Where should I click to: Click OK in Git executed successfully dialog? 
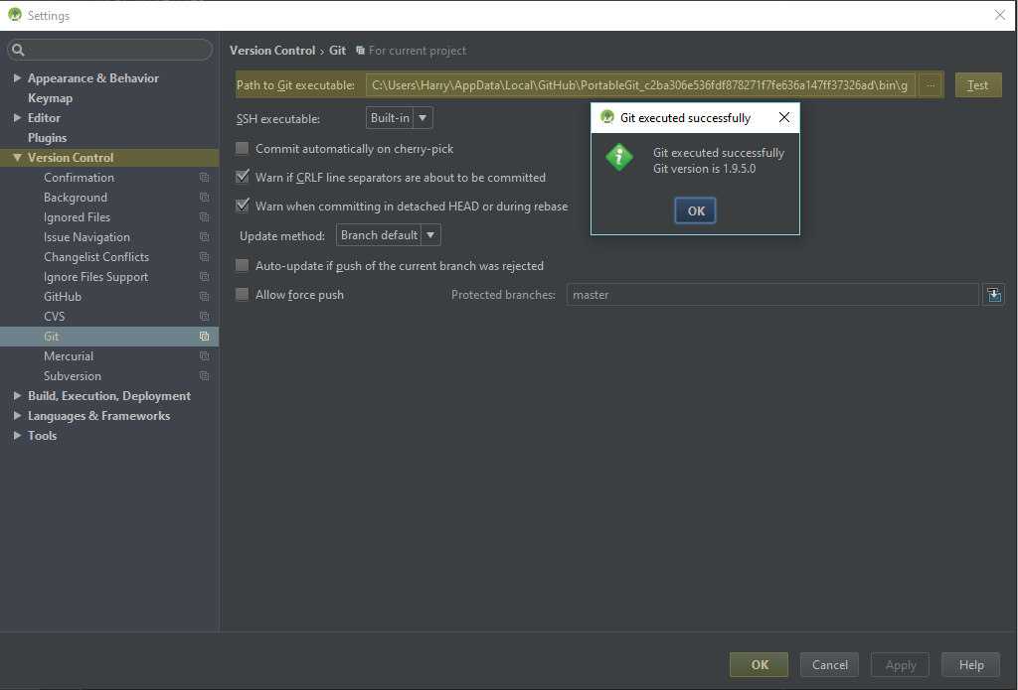[x=695, y=210]
